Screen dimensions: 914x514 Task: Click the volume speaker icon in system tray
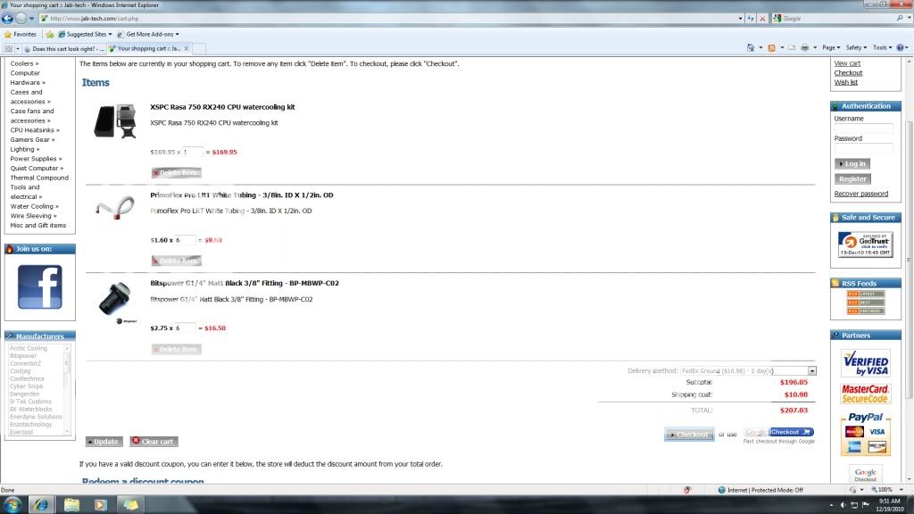click(843, 505)
